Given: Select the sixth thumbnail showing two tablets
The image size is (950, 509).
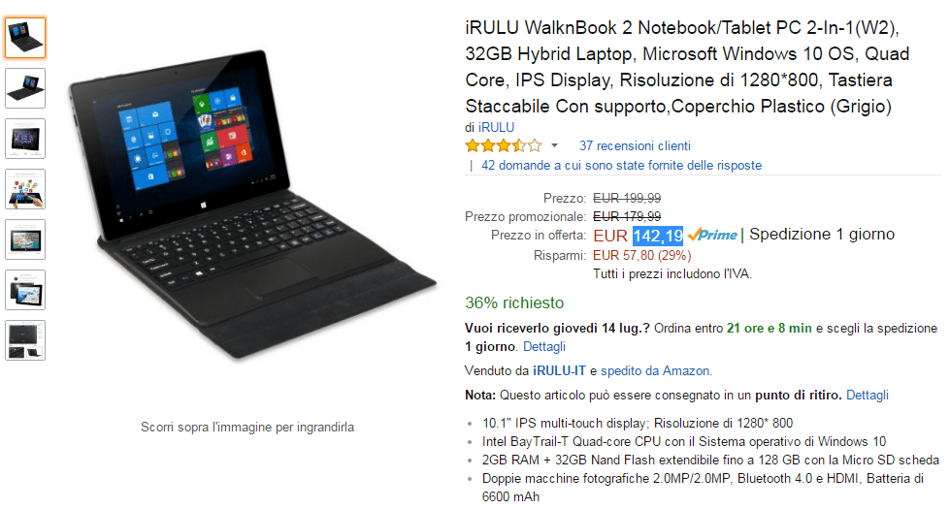Looking at the screenshot, I should [x=25, y=290].
